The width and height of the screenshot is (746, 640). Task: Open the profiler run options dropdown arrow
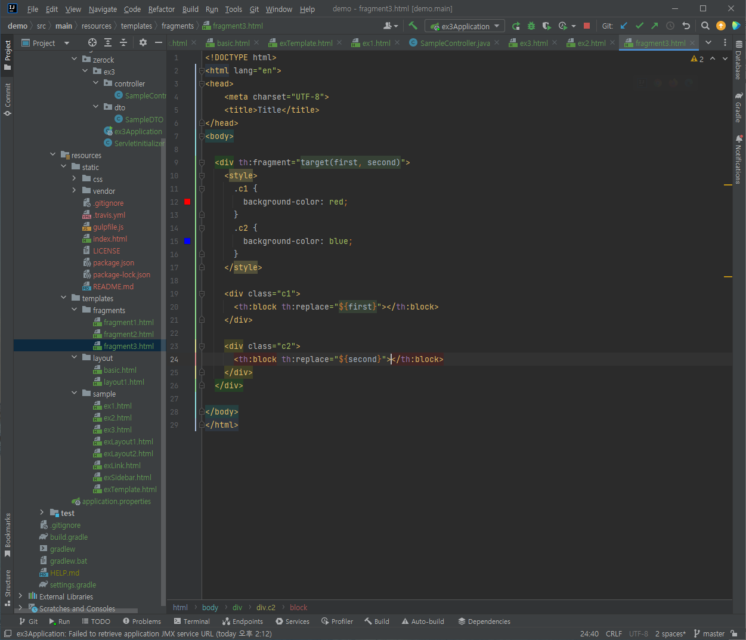click(574, 26)
